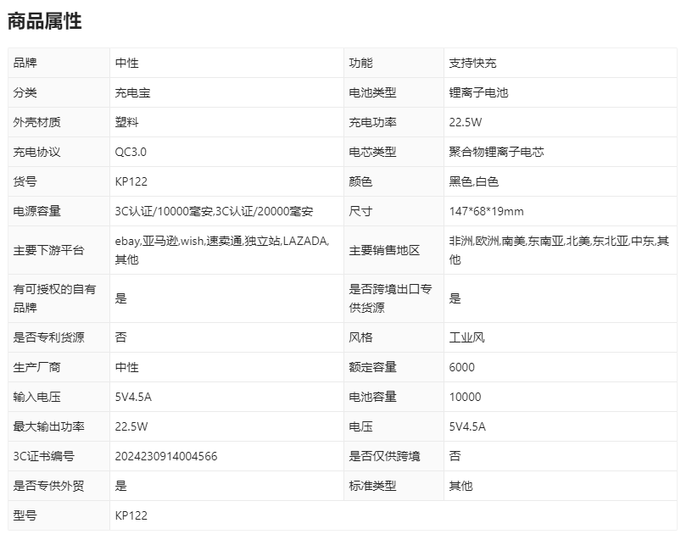Click the 是否跨境出口专供货源 label

pyautogui.click(x=391, y=298)
